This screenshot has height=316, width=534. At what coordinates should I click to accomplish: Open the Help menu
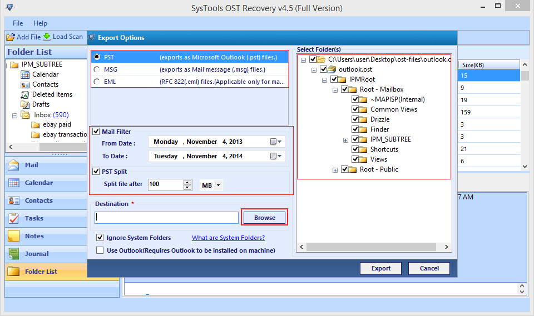[x=40, y=23]
